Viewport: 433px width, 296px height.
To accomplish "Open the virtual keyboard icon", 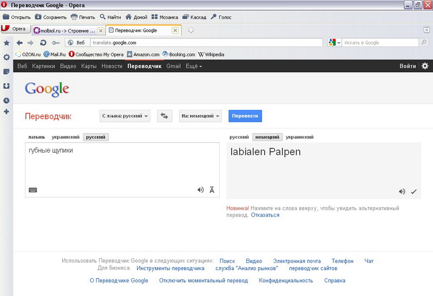I will 32,190.
